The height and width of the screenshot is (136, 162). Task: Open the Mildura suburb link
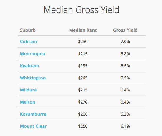click(x=28, y=90)
